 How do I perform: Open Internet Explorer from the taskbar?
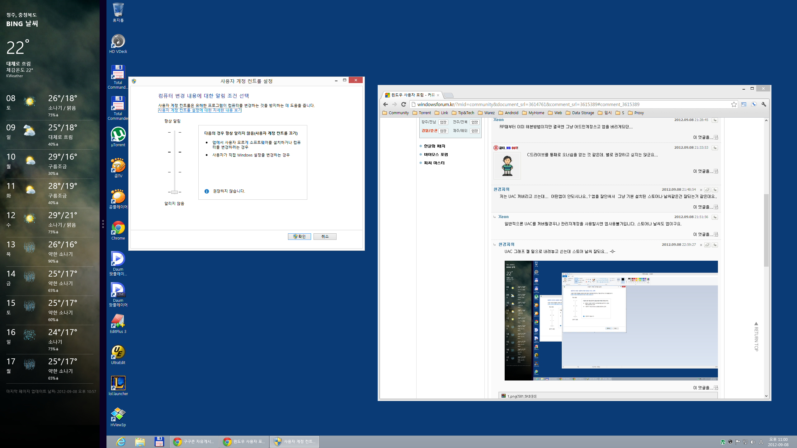(x=121, y=441)
